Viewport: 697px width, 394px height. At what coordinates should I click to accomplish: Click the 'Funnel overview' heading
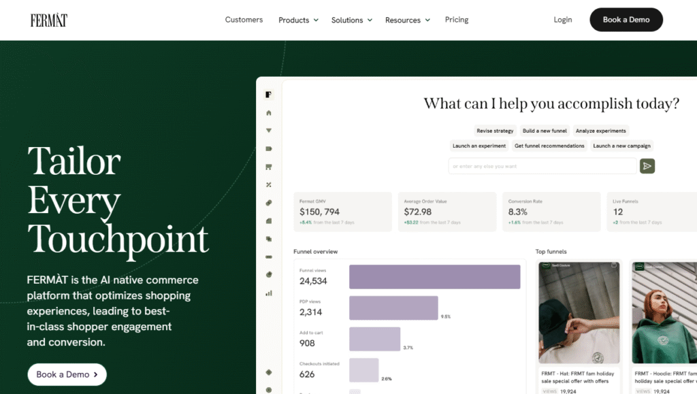click(316, 251)
